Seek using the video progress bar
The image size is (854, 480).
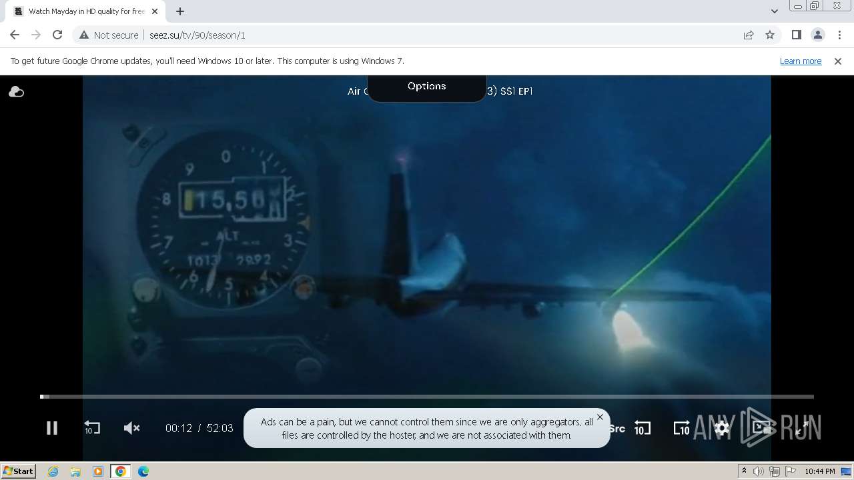pos(427,397)
